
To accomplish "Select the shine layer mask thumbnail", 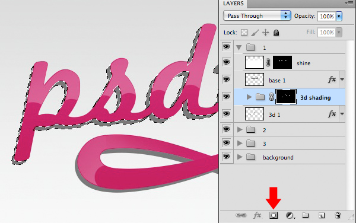I will pyautogui.click(x=282, y=62).
